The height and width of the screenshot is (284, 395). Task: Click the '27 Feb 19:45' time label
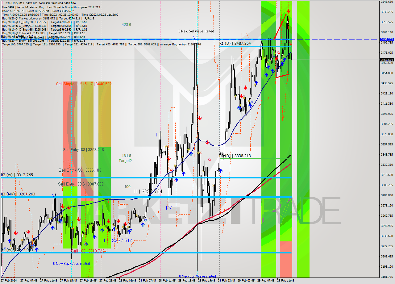[x=88, y=281]
